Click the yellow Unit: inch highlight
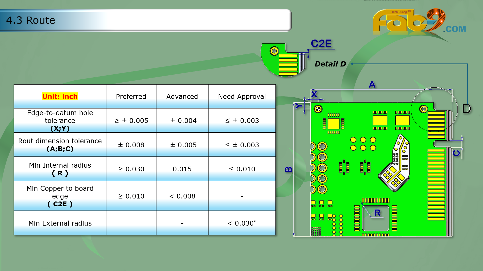The image size is (483, 271). click(x=60, y=97)
